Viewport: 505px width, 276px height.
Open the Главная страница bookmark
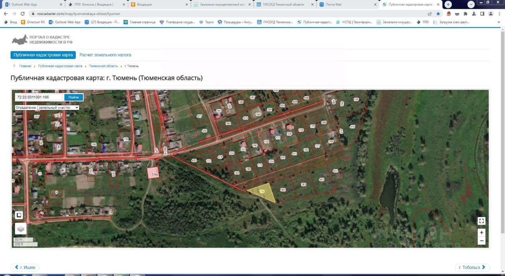coord(140,22)
